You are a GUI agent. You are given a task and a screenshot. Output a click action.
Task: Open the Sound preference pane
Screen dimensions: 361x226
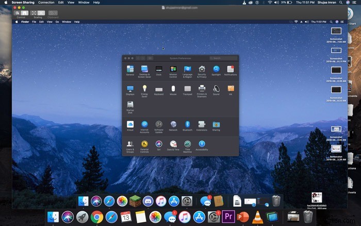pos(216,90)
